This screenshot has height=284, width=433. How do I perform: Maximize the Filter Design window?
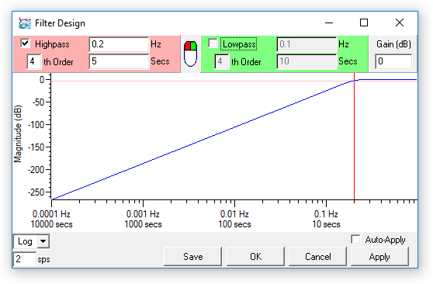(364, 23)
